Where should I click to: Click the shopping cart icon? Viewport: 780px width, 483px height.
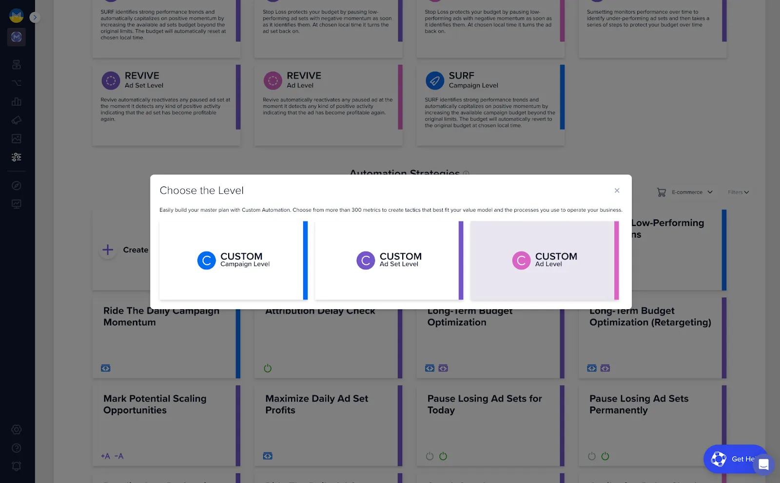point(661,192)
